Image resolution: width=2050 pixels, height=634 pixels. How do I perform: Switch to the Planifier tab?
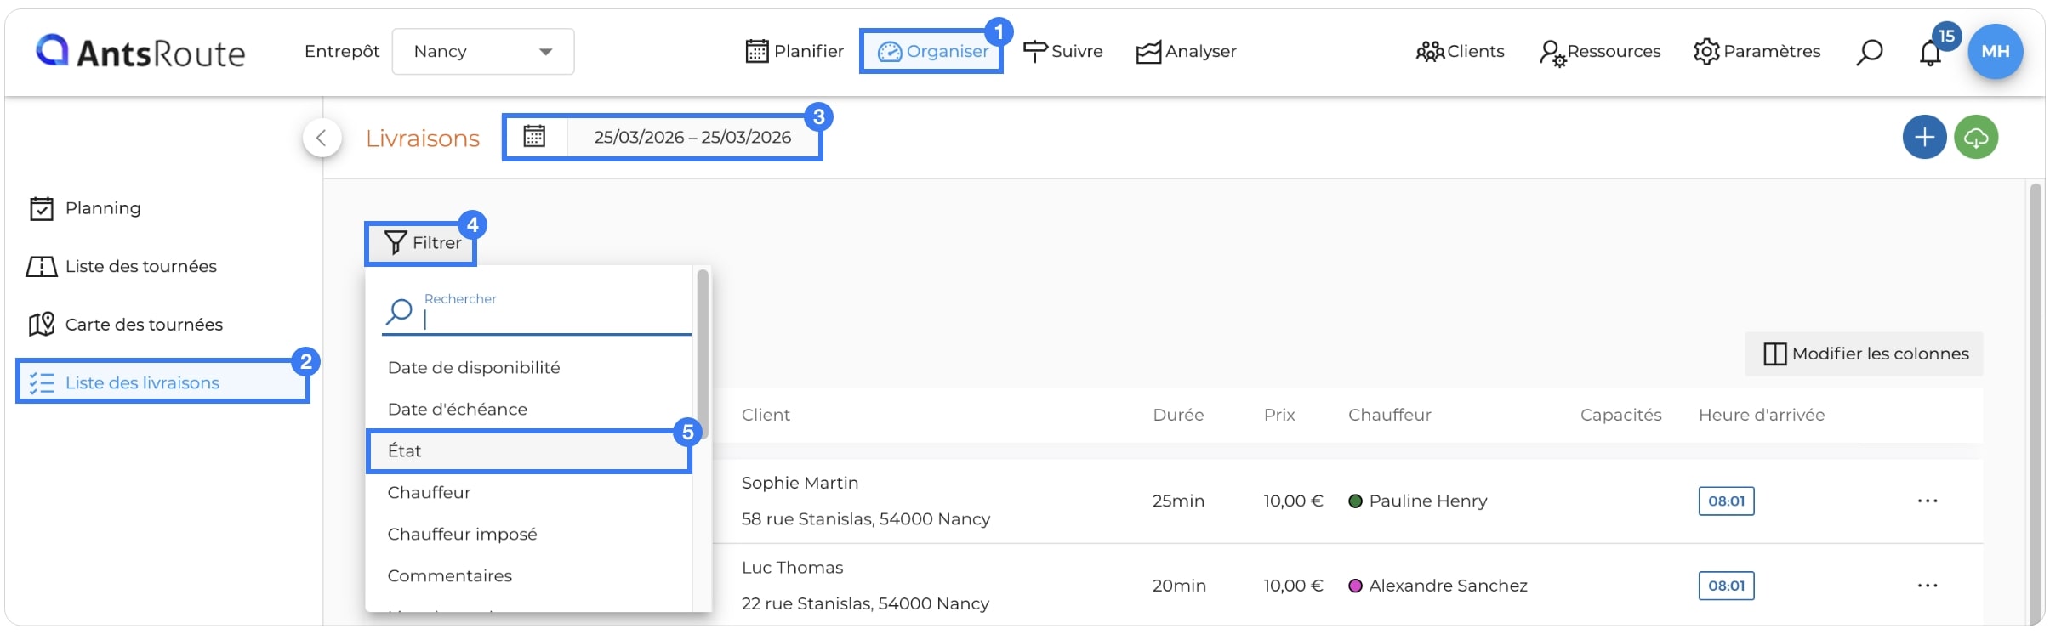794,51
